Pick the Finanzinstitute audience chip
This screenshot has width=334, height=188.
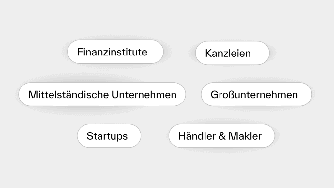(115, 52)
